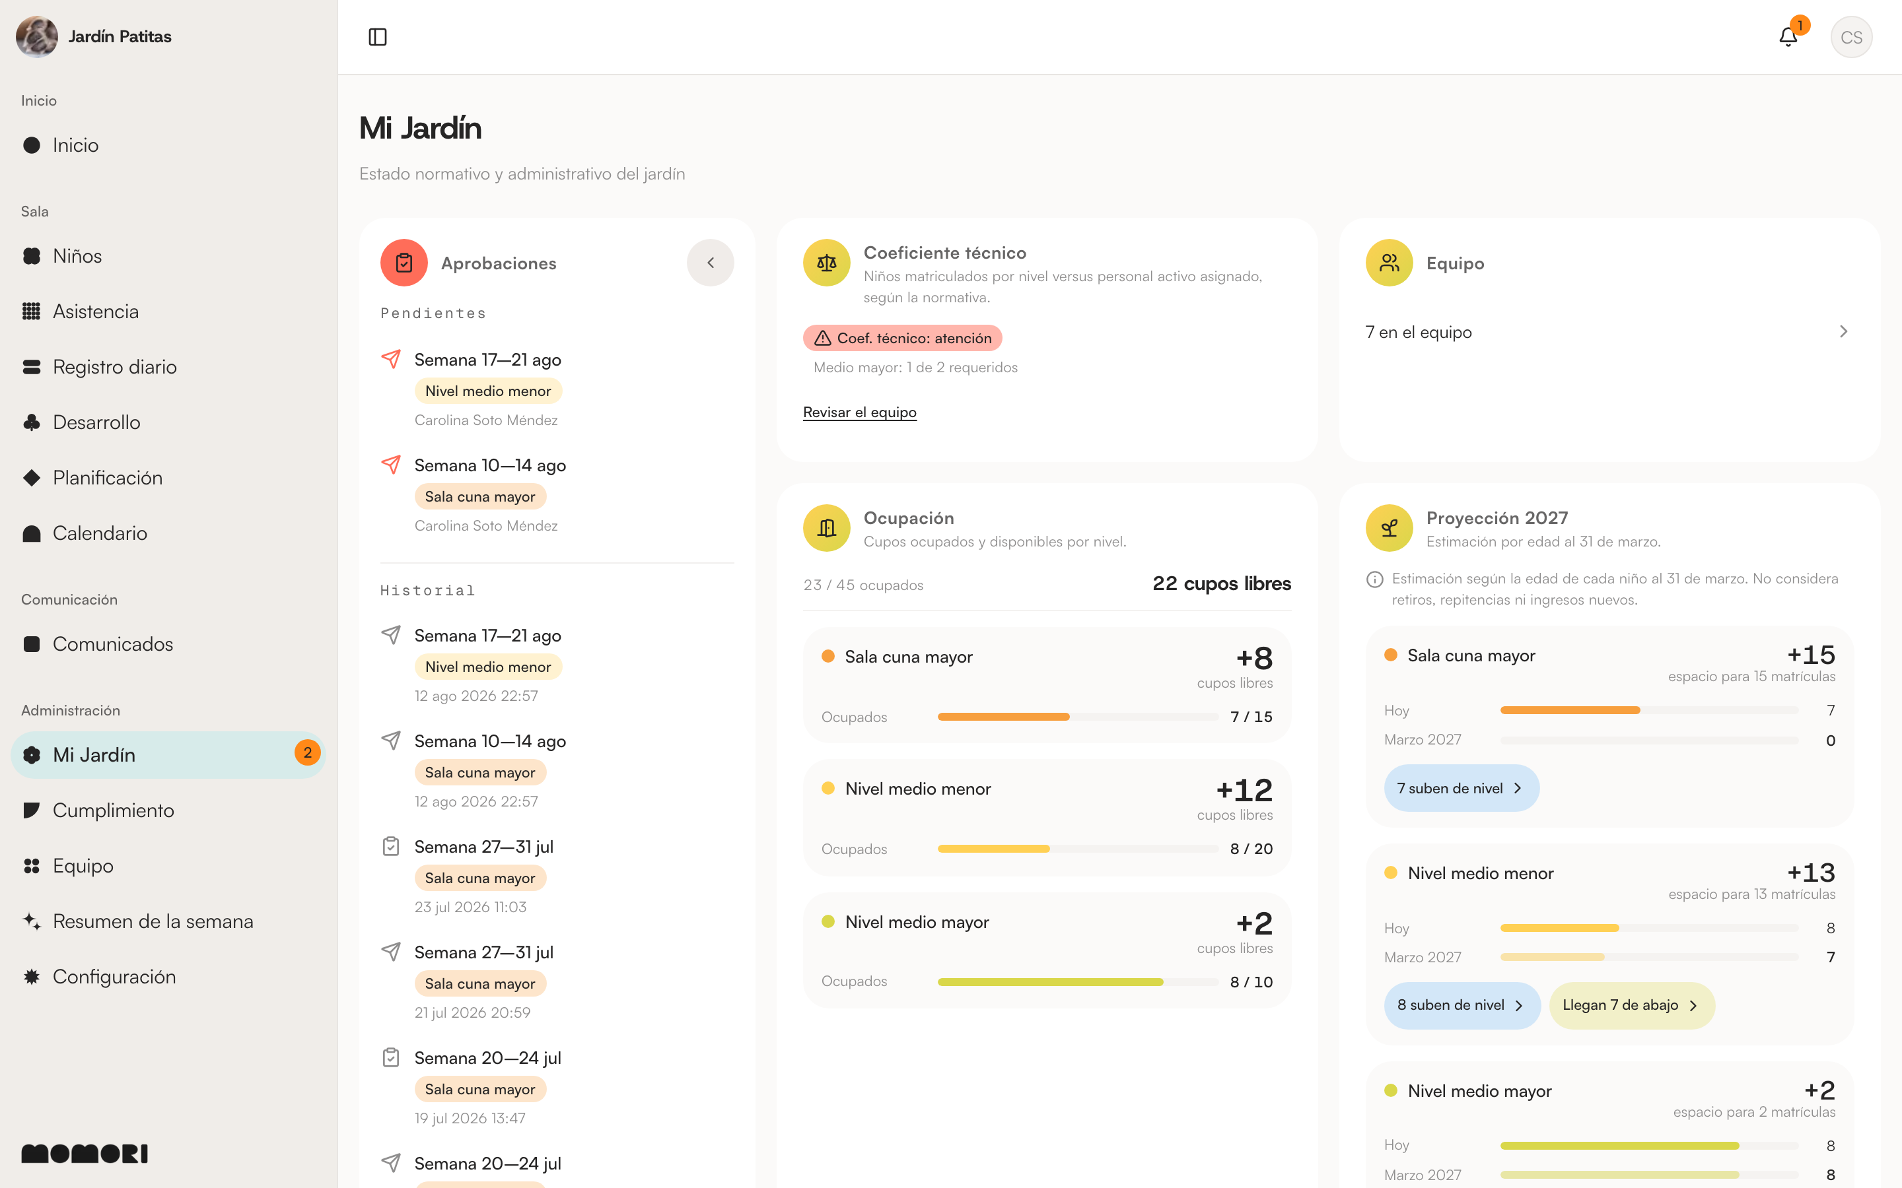This screenshot has width=1902, height=1188.
Task: Toggle the sidebar panel icon
Action: pyautogui.click(x=377, y=37)
